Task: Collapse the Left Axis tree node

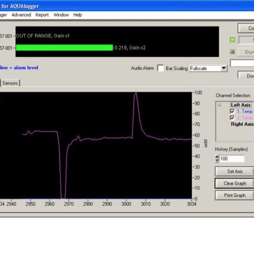Action: point(219,105)
